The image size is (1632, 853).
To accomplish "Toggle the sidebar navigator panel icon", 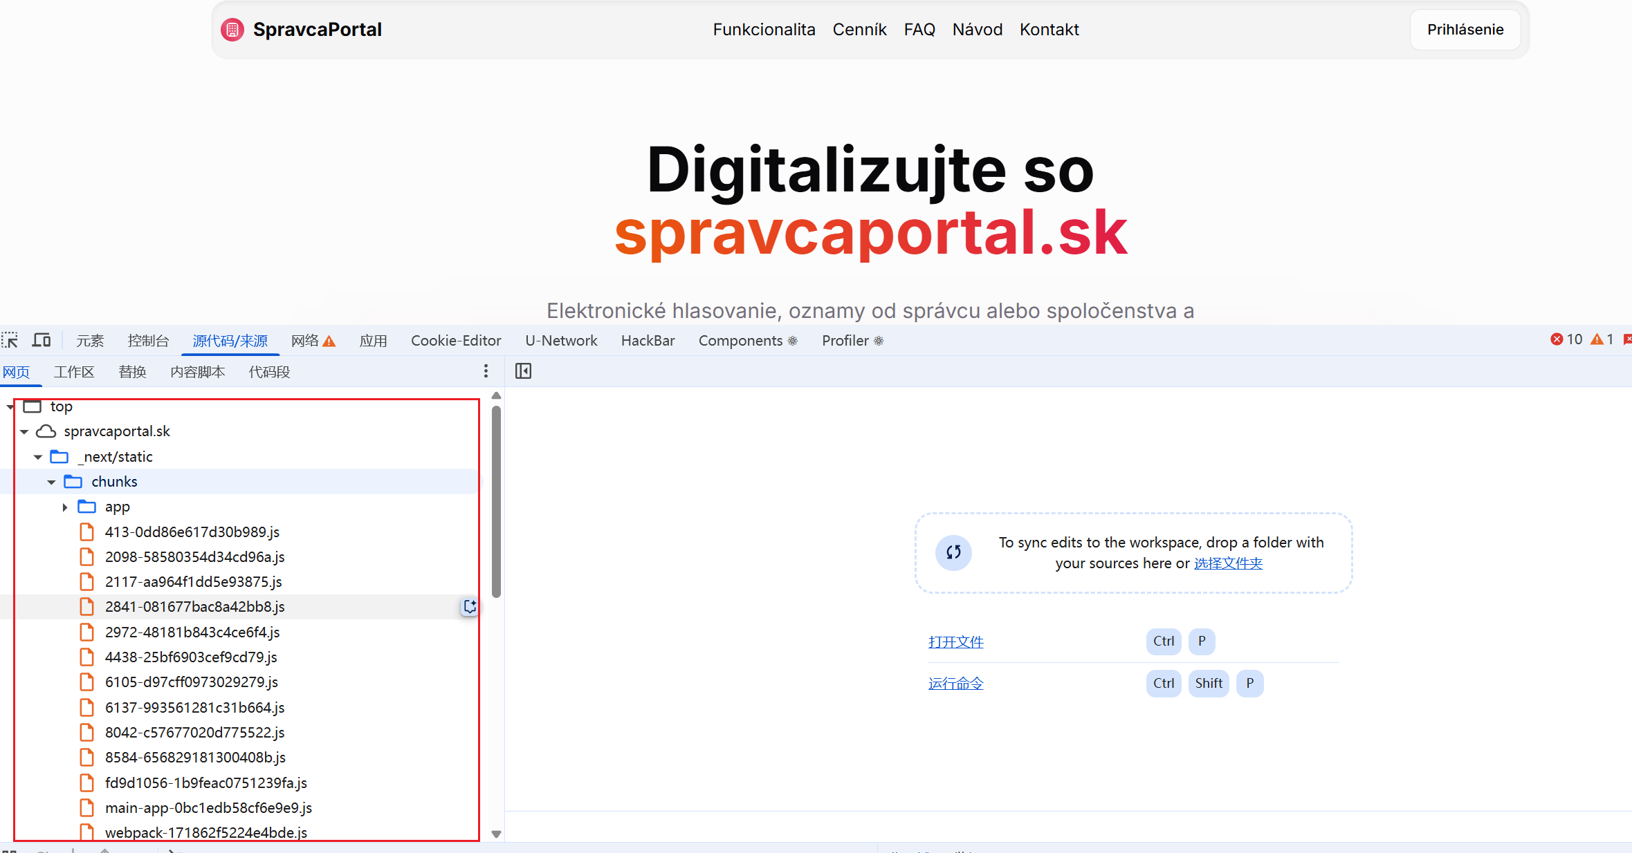I will (x=524, y=371).
